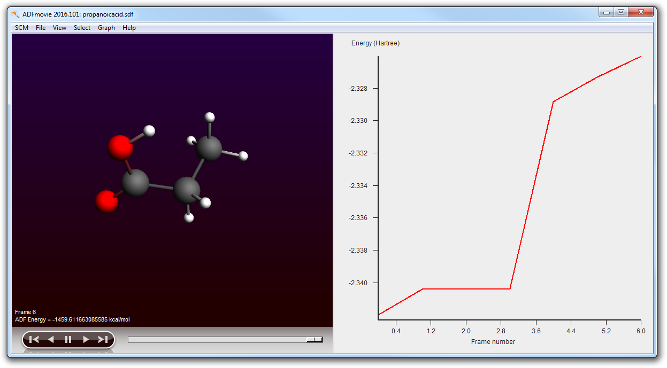Select the middle CH2 carbon atom
Viewport: 667px width, 368px height.
187,191
